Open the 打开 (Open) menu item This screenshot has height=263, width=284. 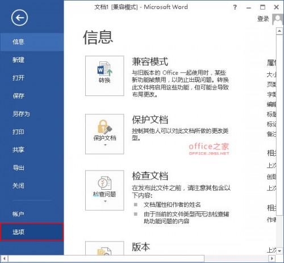pyautogui.click(x=32, y=78)
